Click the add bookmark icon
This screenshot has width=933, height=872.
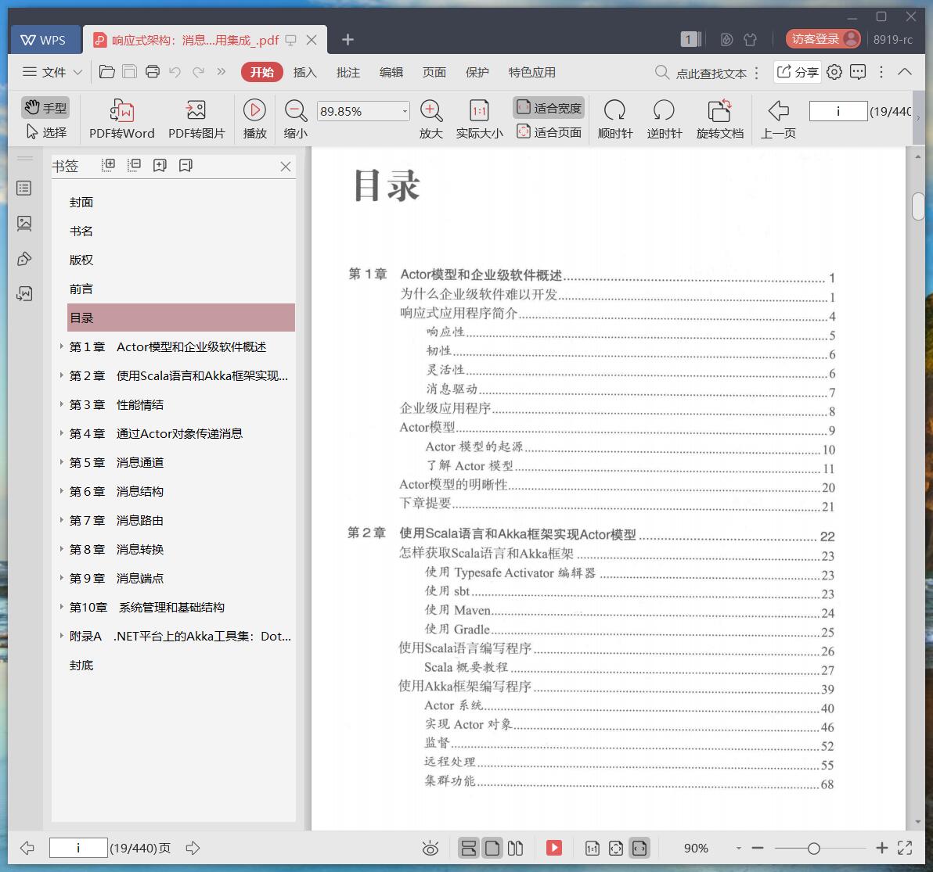coord(160,165)
